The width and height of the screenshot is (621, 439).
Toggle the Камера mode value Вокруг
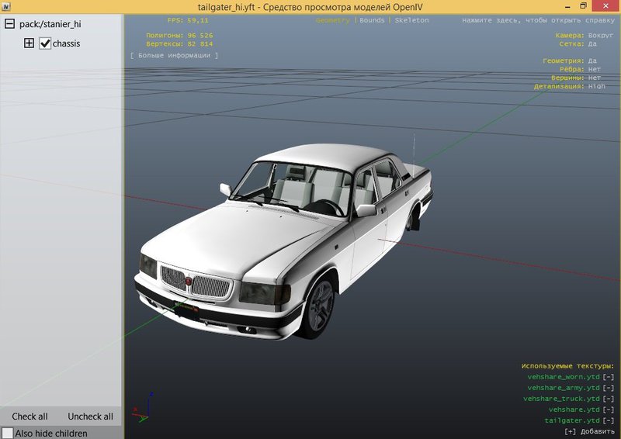pyautogui.click(x=600, y=35)
